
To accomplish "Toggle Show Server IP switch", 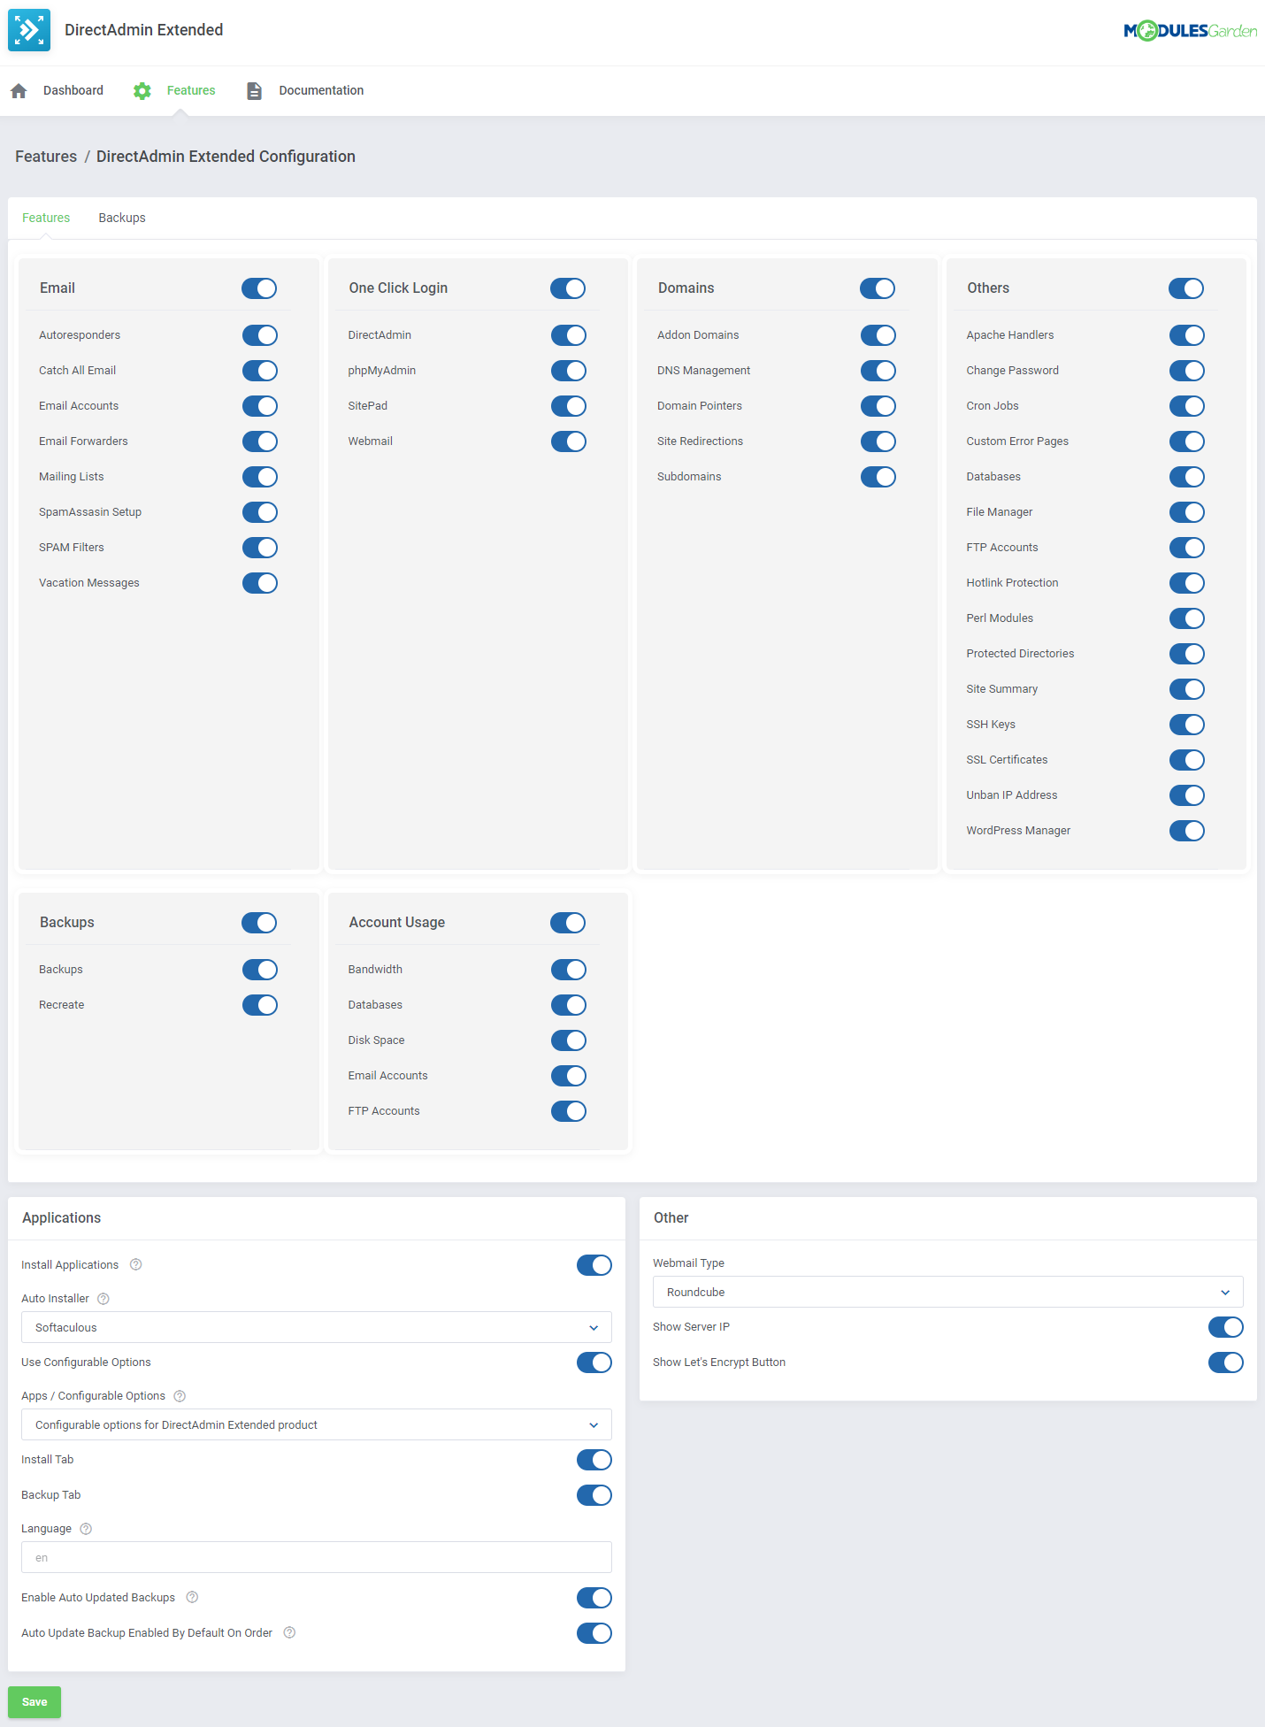I will click(x=1226, y=1327).
